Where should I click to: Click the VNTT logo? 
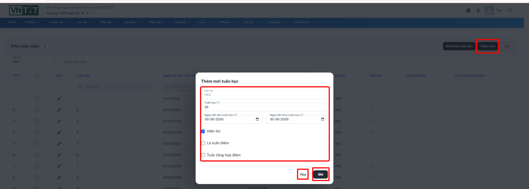24,10
